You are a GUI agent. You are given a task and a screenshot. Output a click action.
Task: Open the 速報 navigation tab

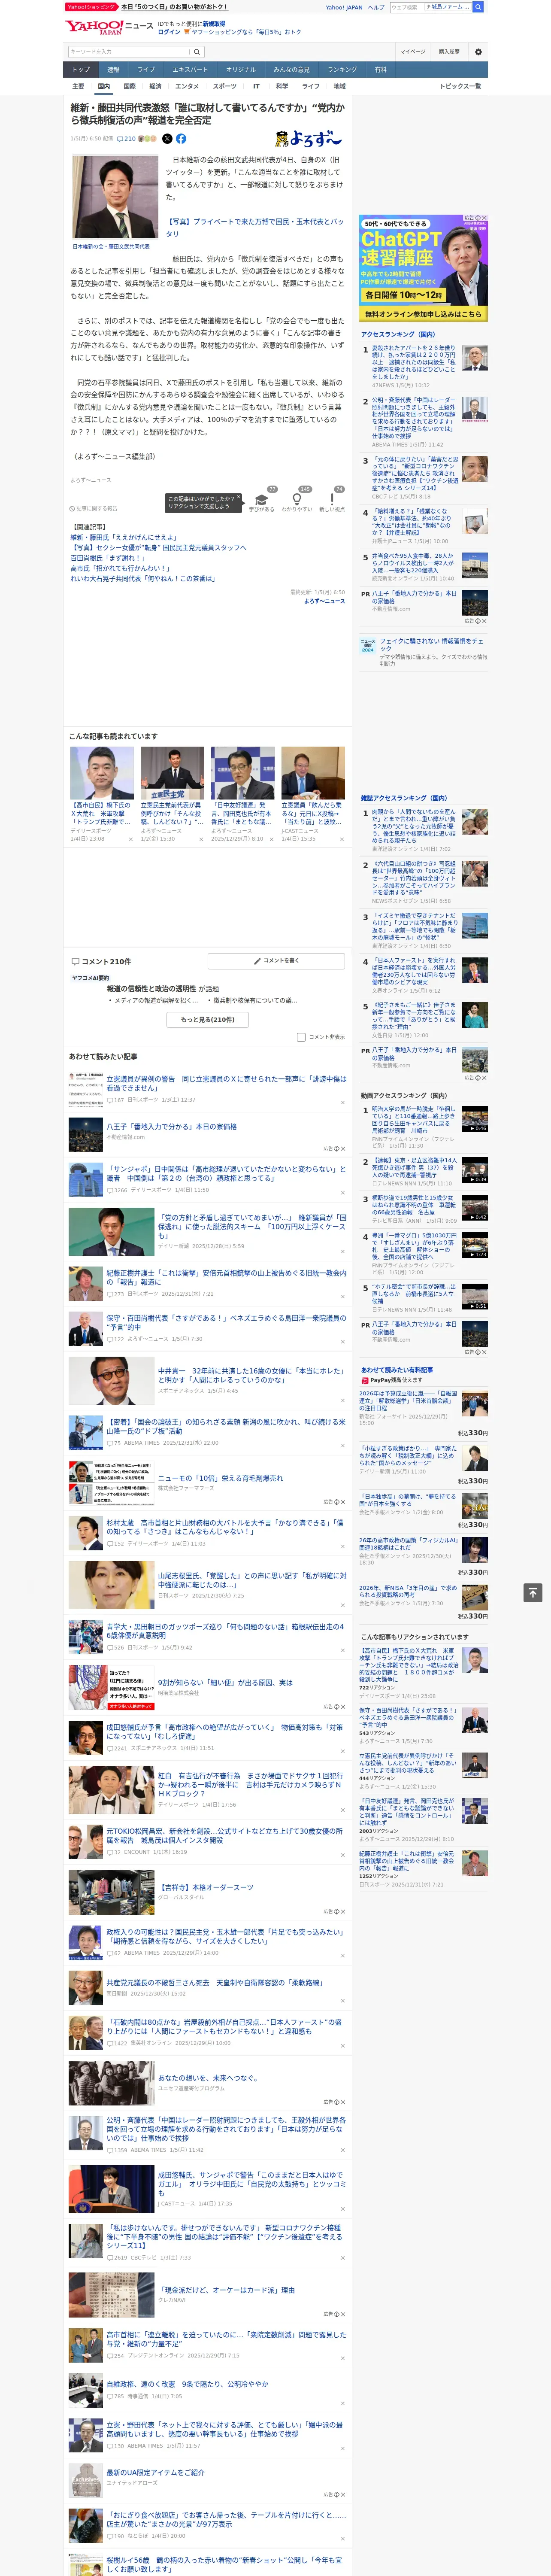[x=113, y=69]
